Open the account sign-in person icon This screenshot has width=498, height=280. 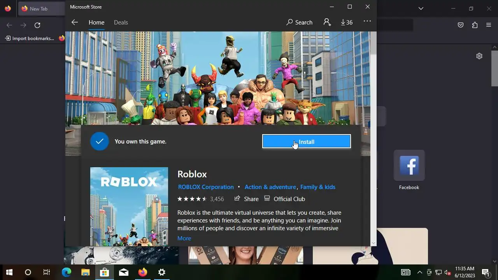327,23
